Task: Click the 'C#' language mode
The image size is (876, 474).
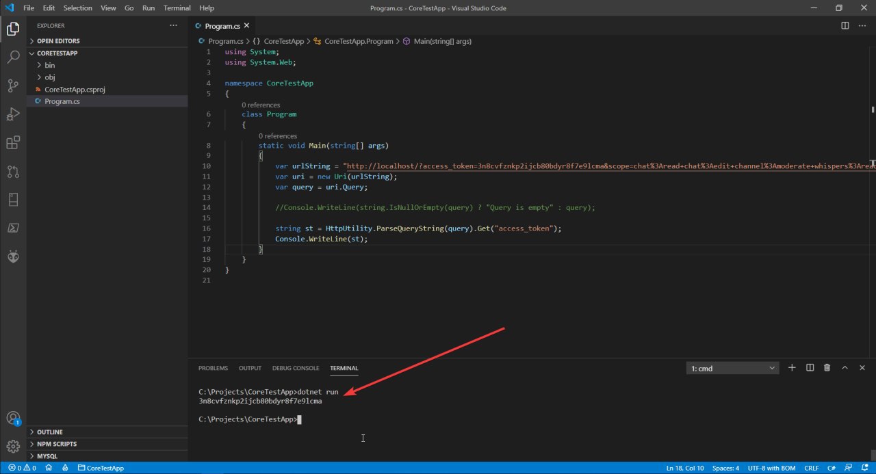Action: 832,468
